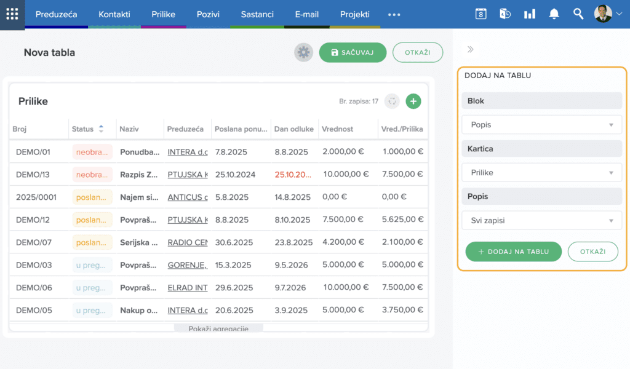The height and width of the screenshot is (369, 630).
Task: Refresh the Prilike records list
Action: (392, 101)
